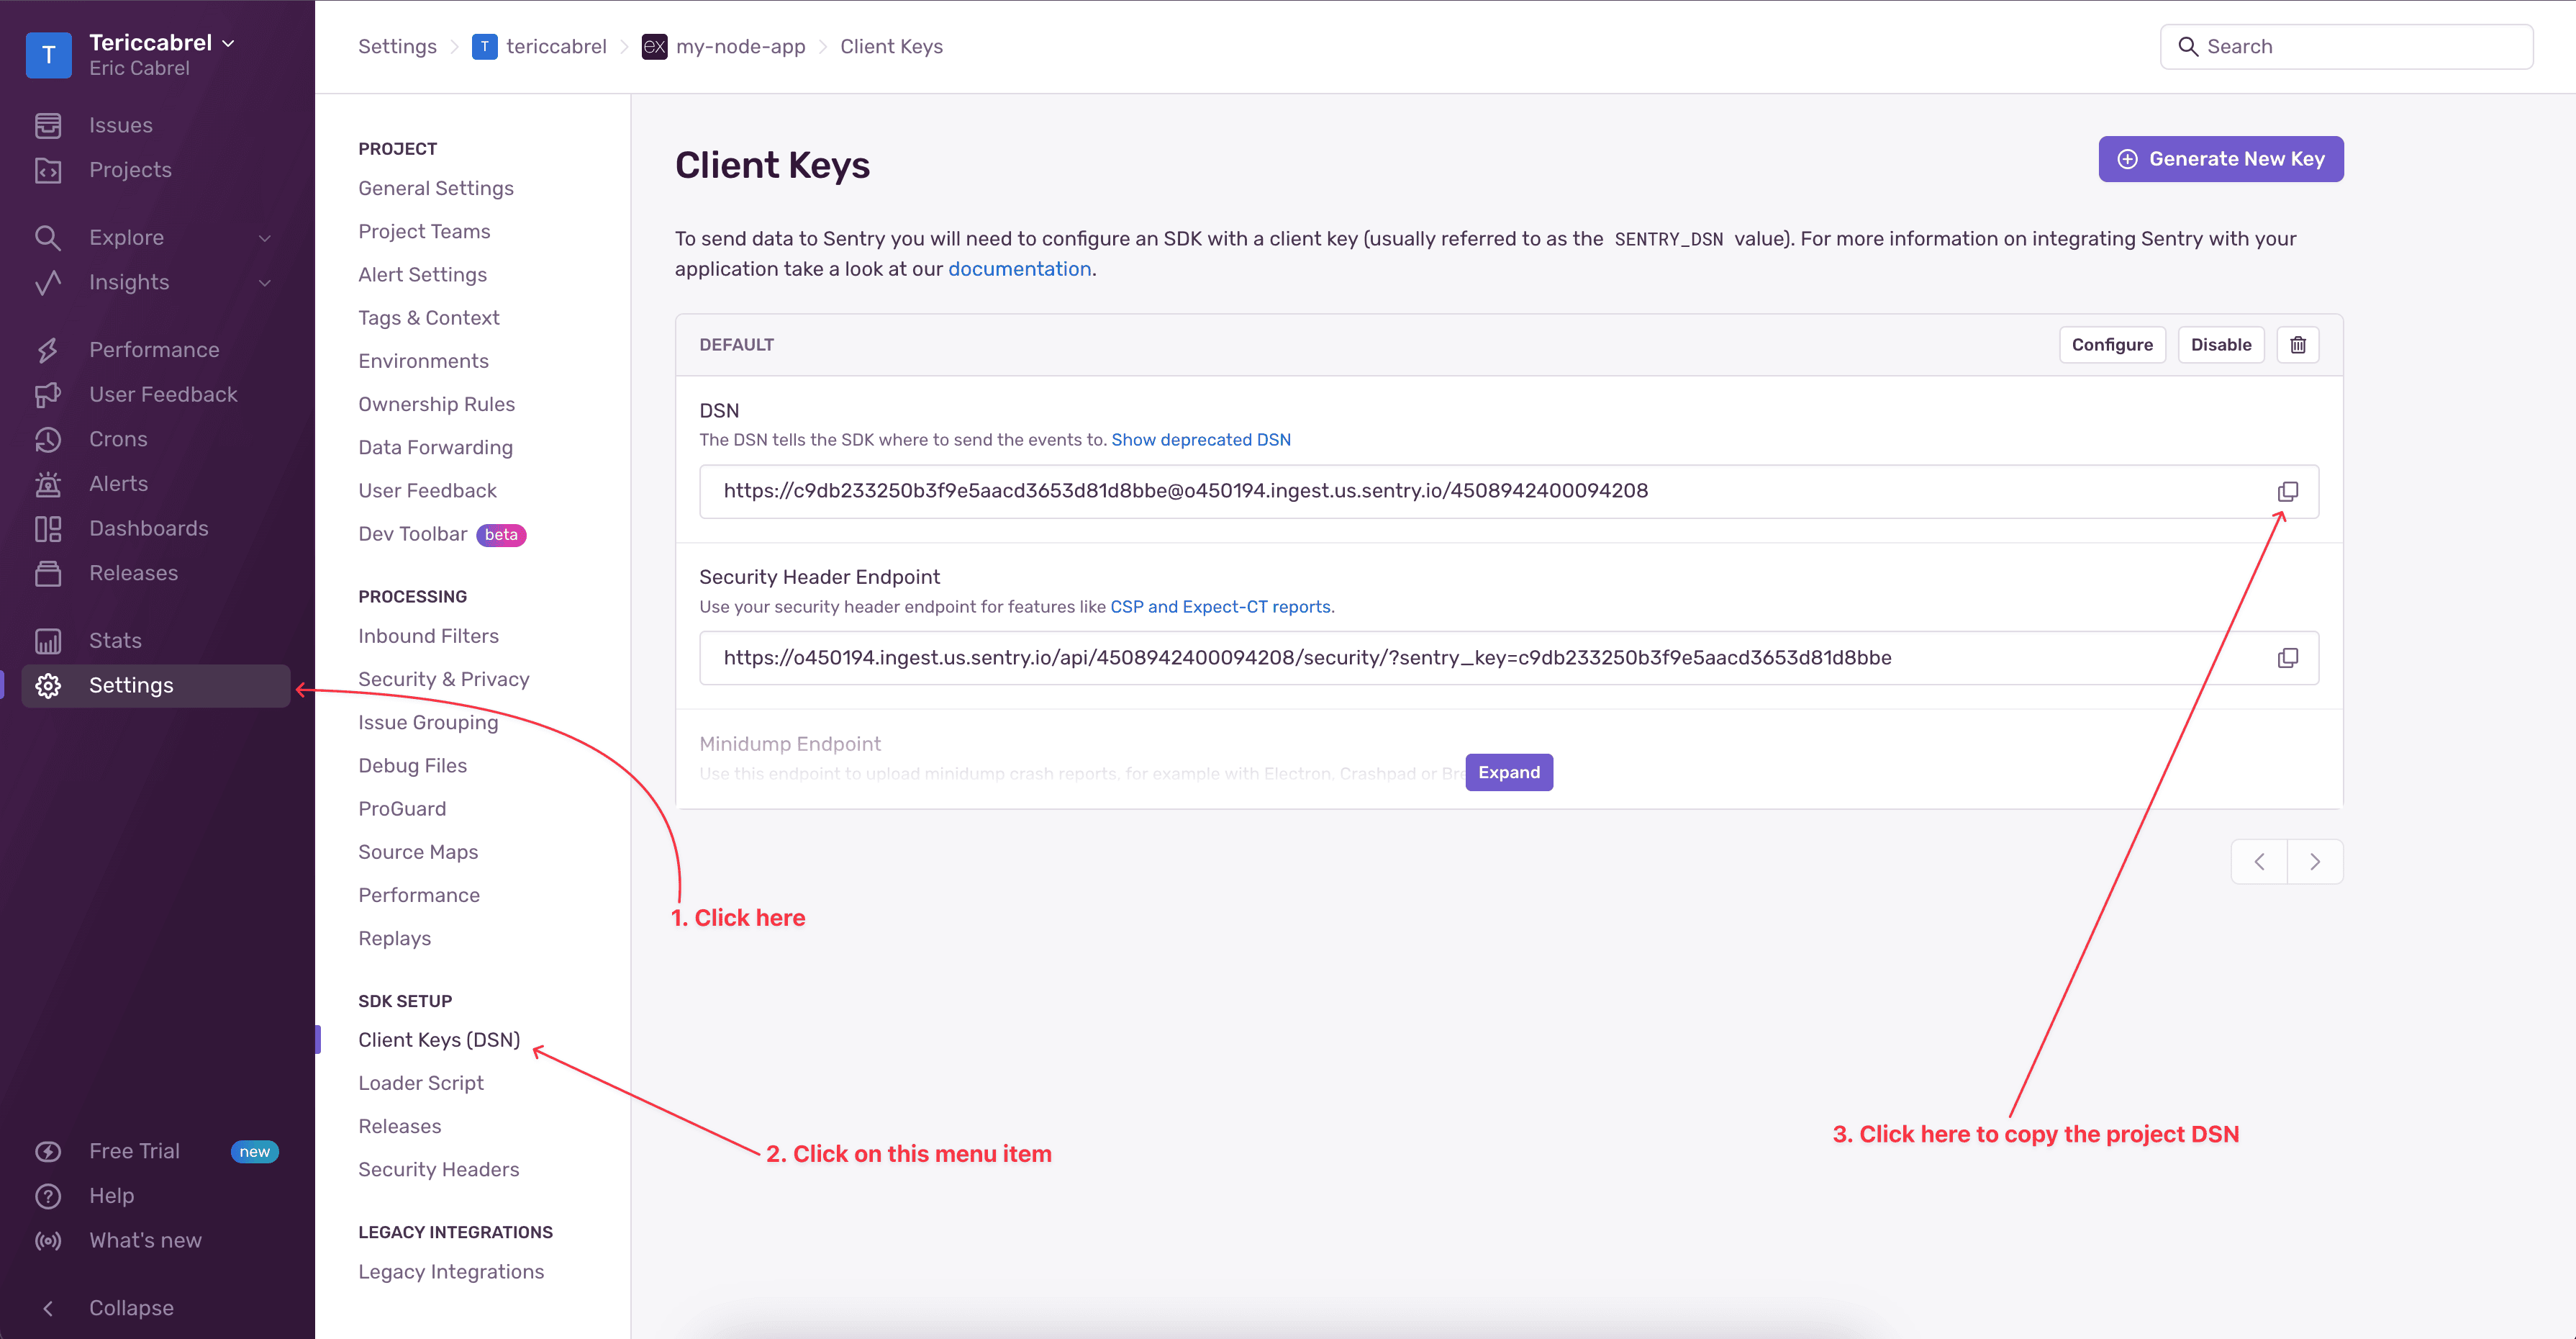Copy the DSN value using the copy icon
Viewport: 2576px width, 1339px height.
(2288, 490)
